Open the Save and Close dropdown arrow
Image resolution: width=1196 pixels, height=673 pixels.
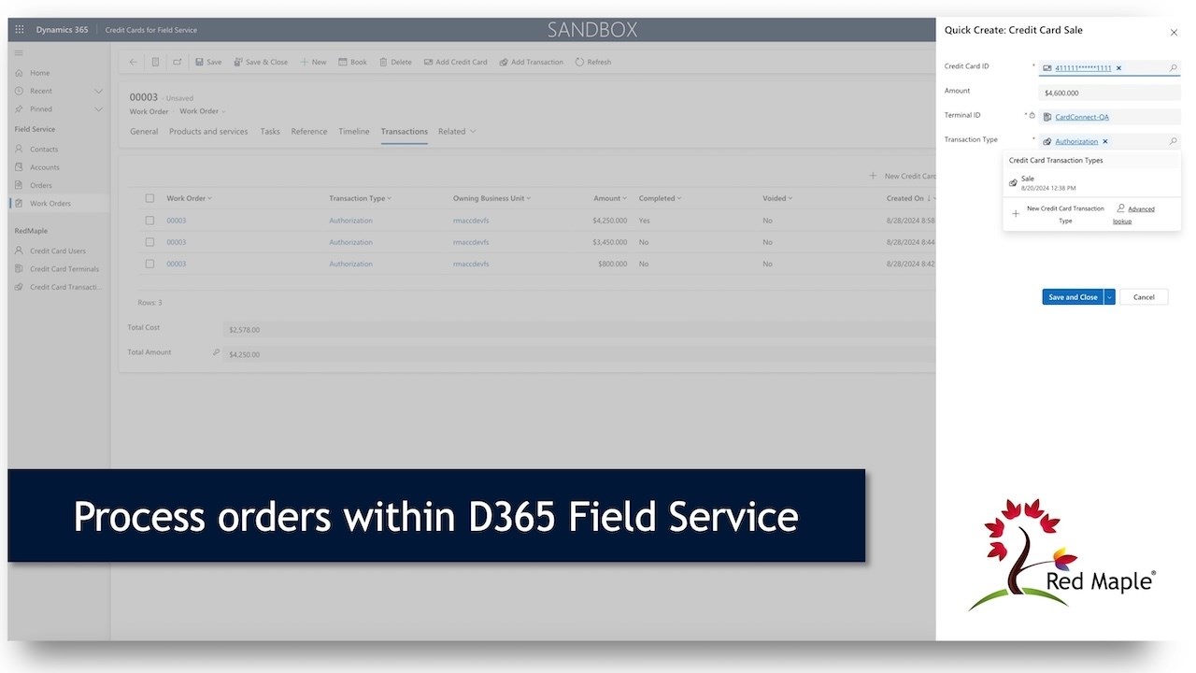[1109, 296]
